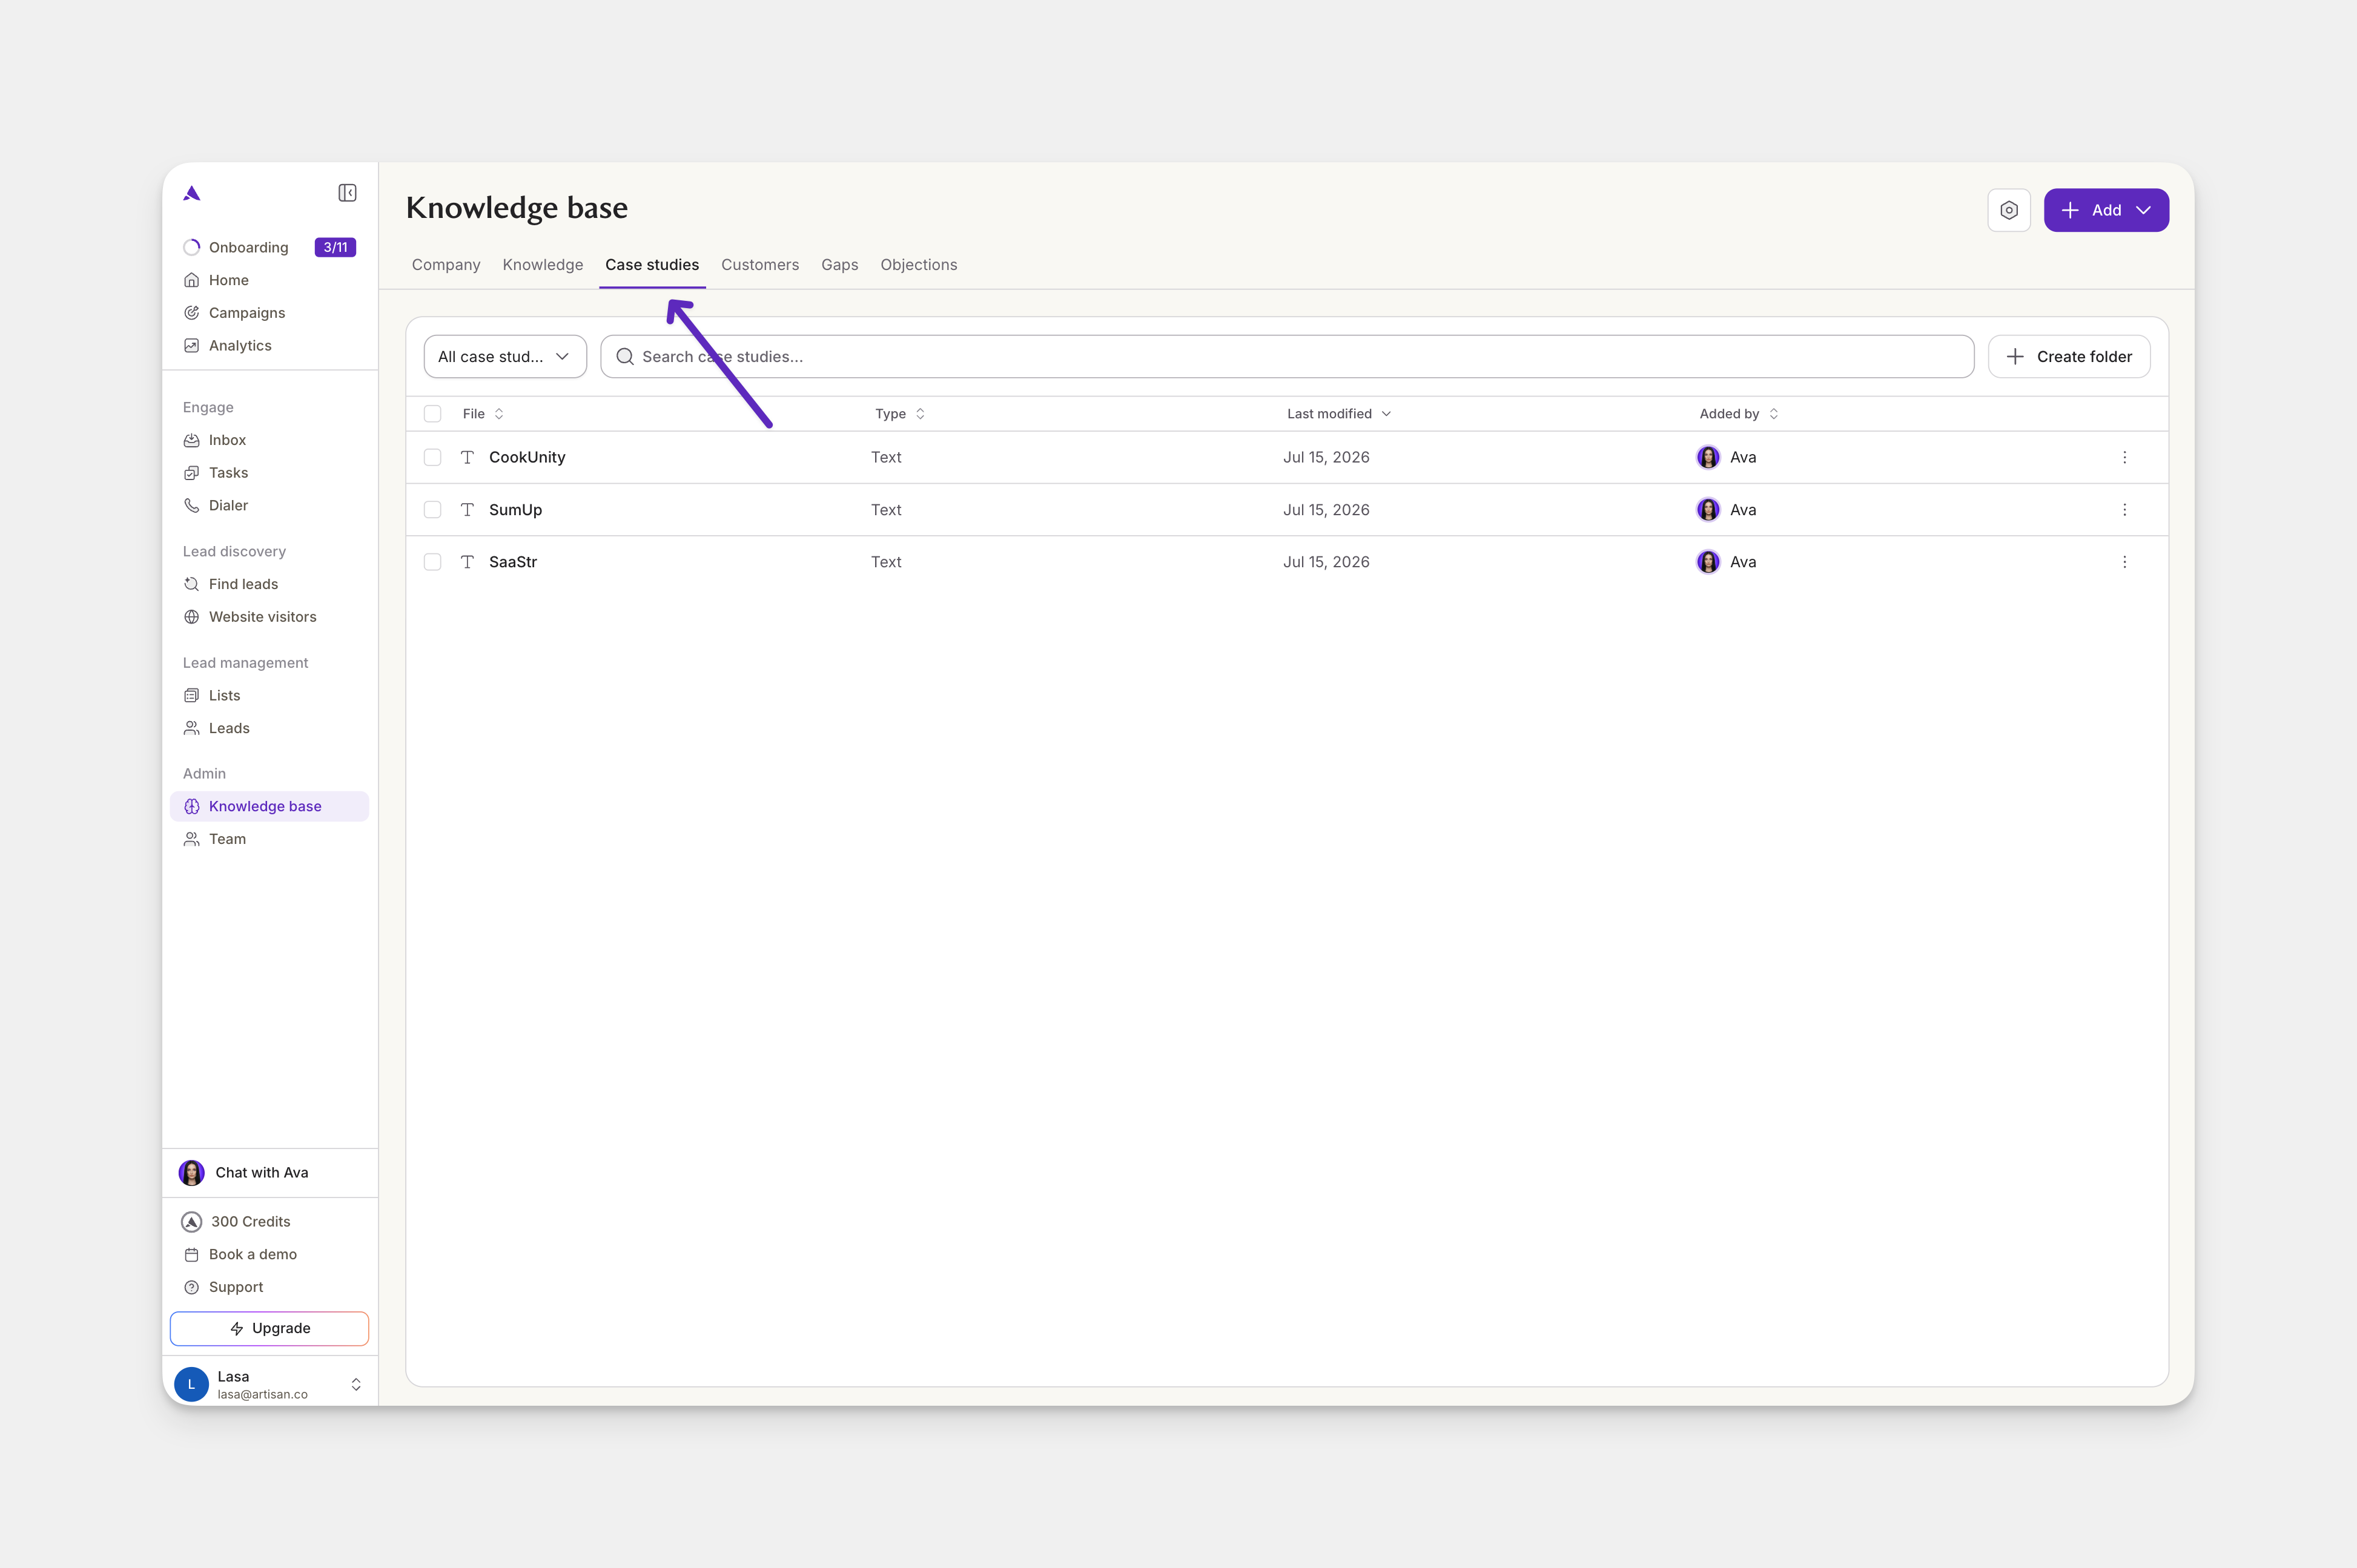Switch to the Company tab
Screen dimensions: 2357x1568
coord(446,265)
